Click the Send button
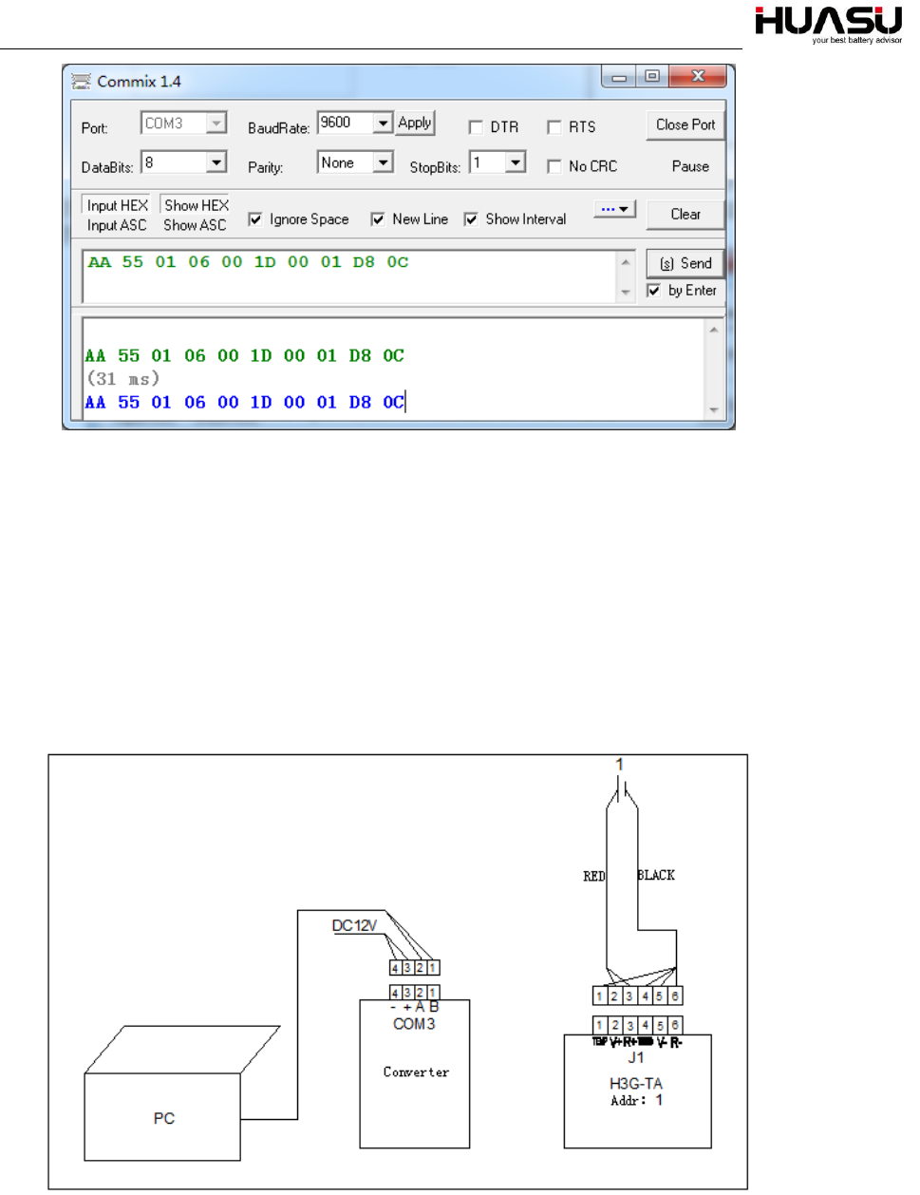The height and width of the screenshot is (1195, 920). coord(685,263)
